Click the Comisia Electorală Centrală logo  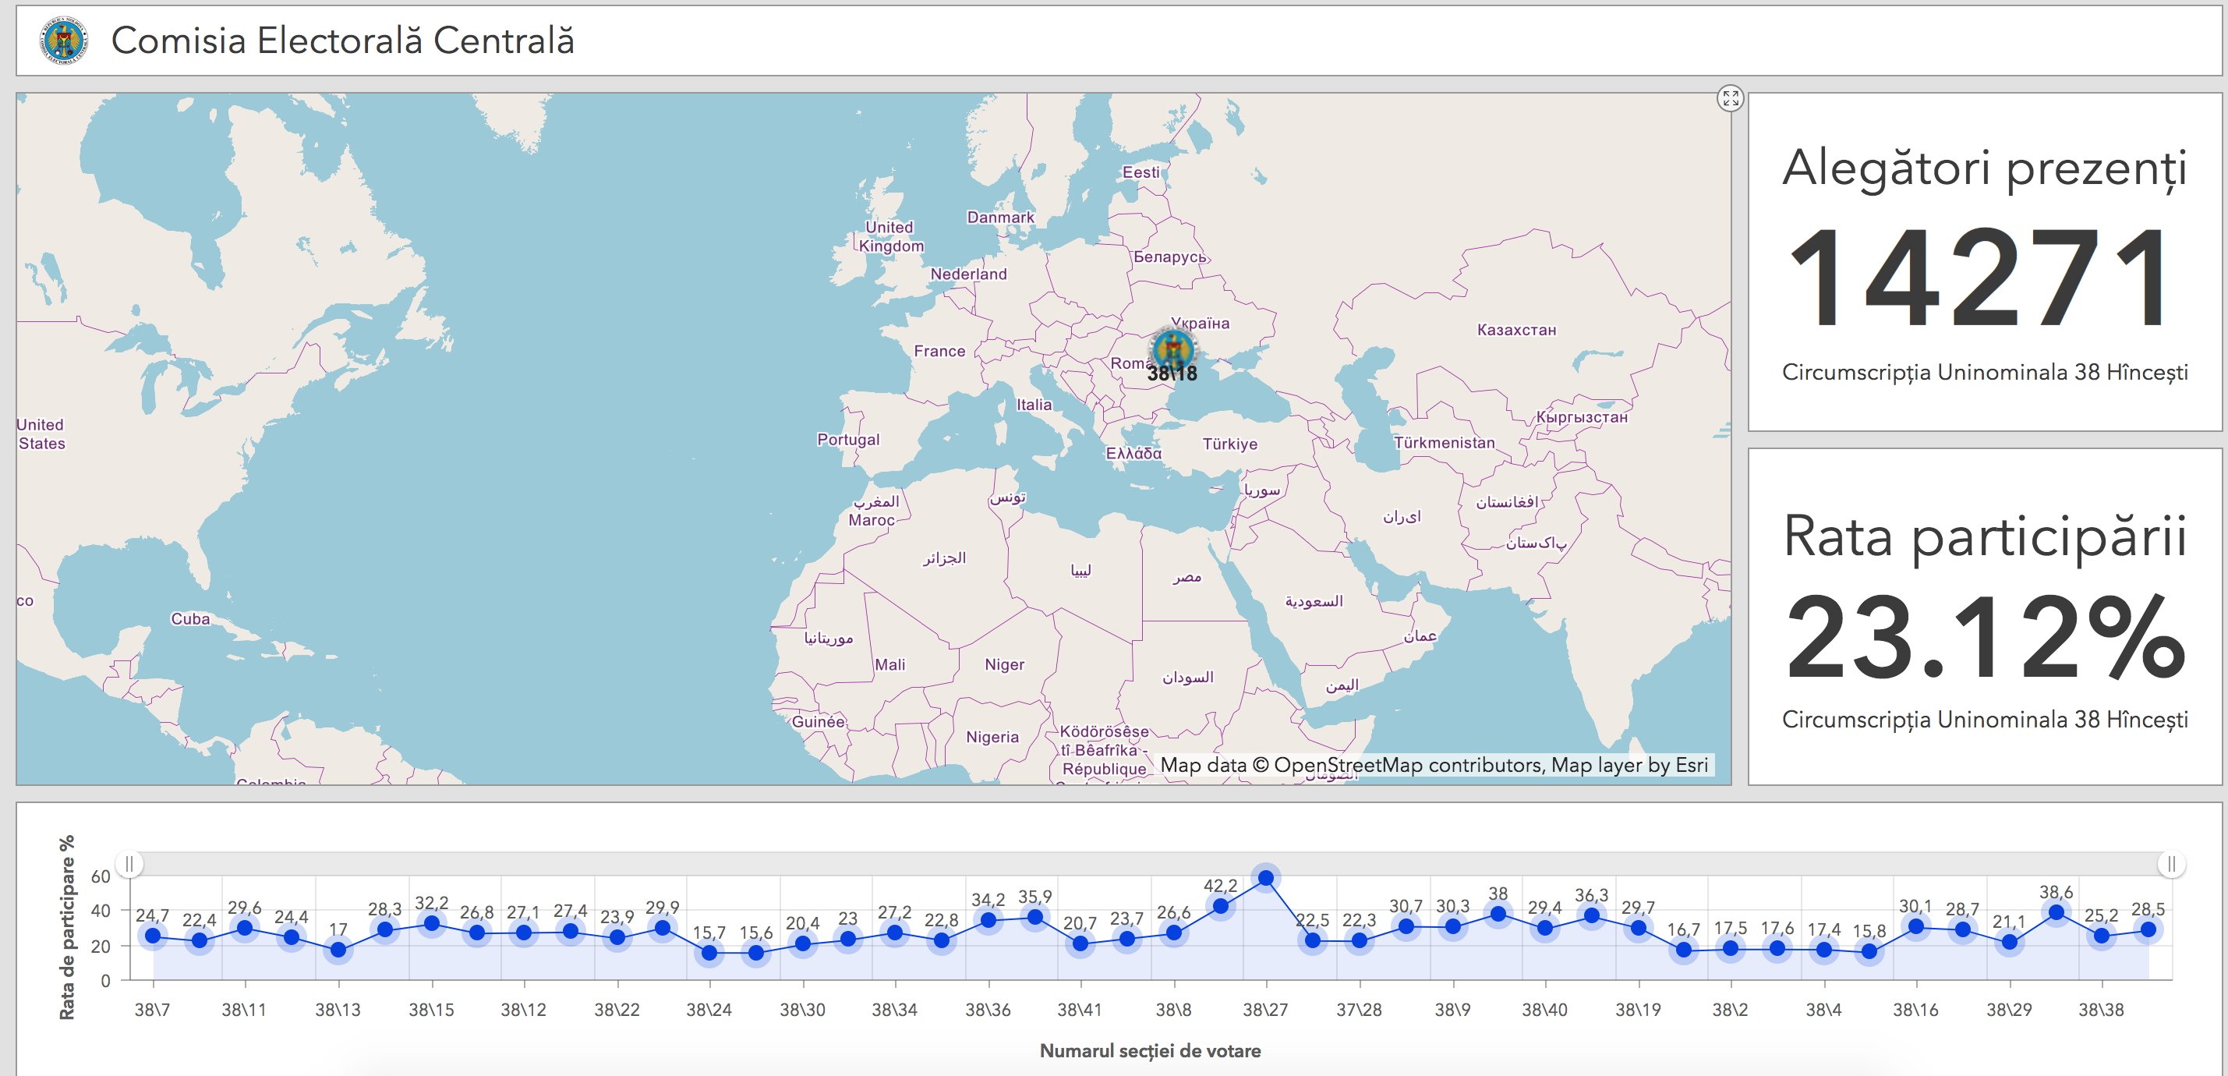tap(64, 40)
